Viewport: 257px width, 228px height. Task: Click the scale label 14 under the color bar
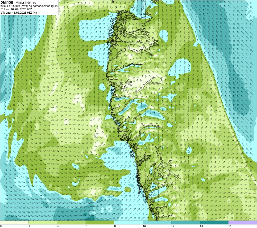[201, 226]
